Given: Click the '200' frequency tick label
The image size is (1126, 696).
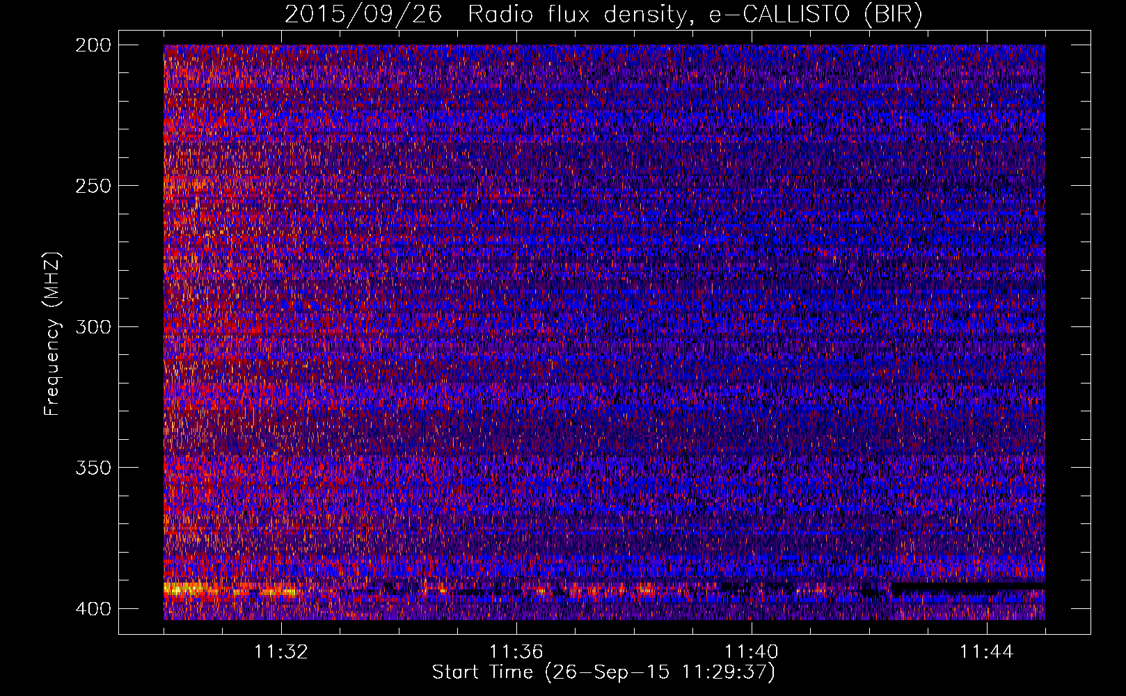Looking at the screenshot, I should [93, 45].
